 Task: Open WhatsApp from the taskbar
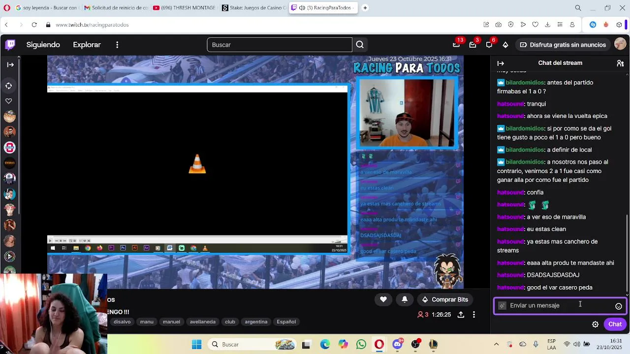(361, 344)
